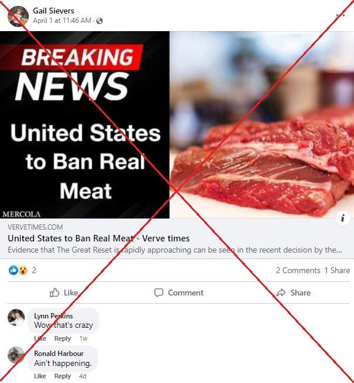Click the link info 'i' icon
Viewport: 354px width, 383px height.
(343, 217)
